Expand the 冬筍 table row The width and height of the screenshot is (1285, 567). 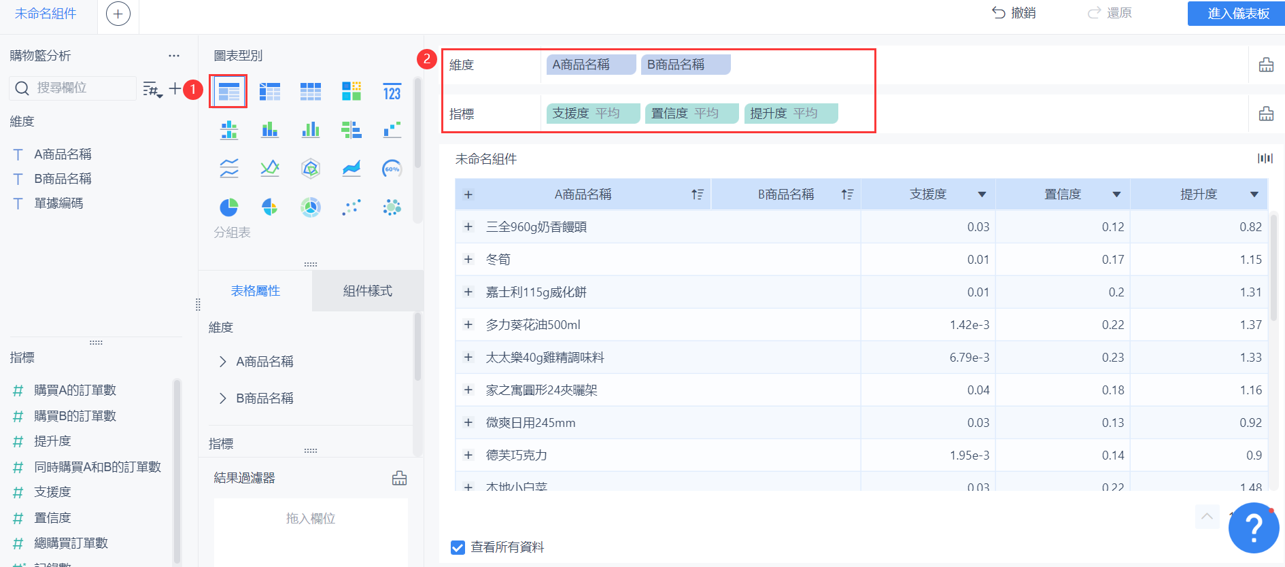click(x=468, y=260)
